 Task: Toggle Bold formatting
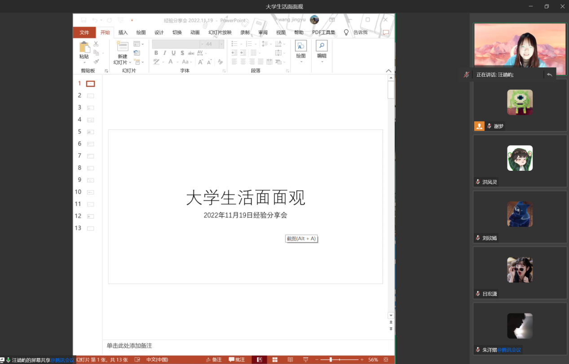[x=156, y=53]
